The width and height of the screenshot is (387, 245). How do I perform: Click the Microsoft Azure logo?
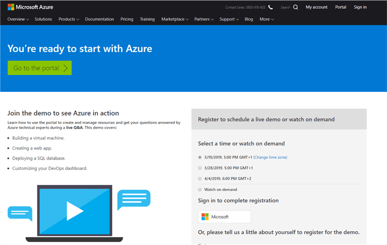coord(30,7)
